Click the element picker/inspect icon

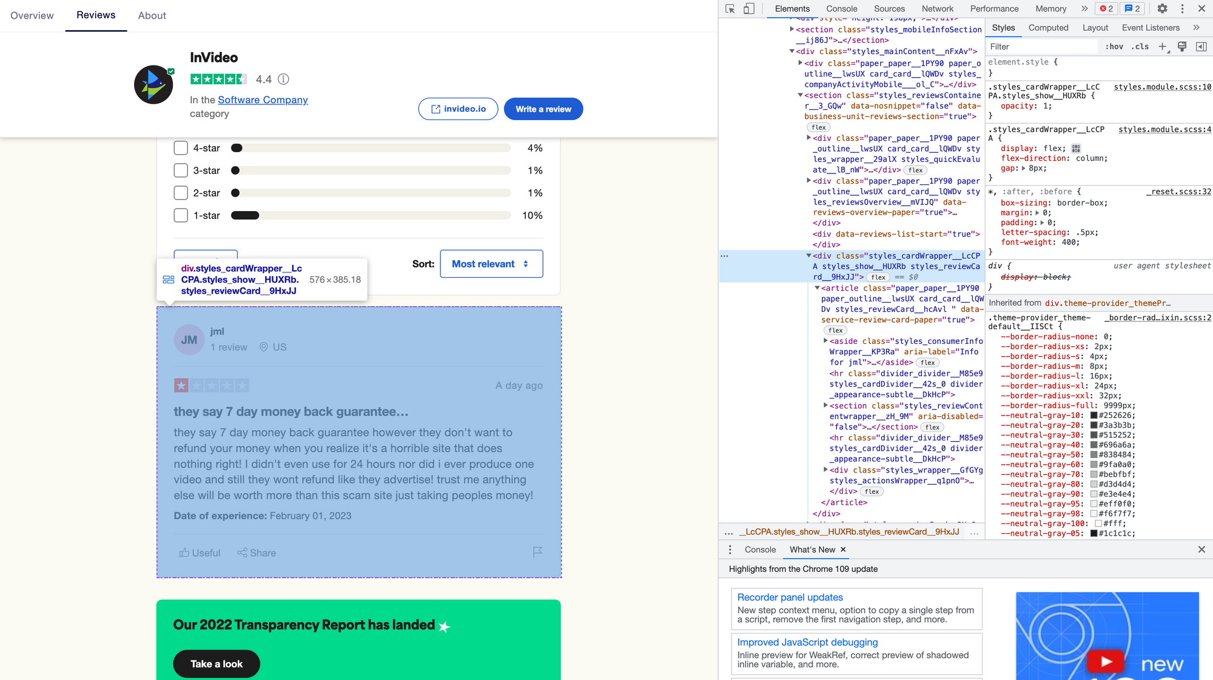pyautogui.click(x=731, y=7)
